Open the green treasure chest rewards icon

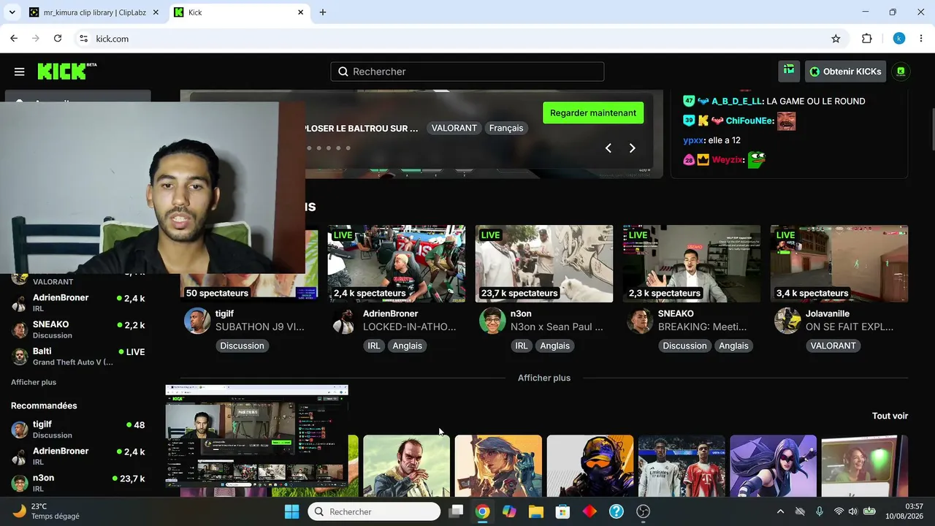pos(789,71)
